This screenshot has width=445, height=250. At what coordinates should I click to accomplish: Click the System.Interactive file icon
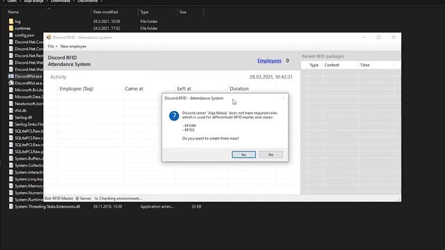pos(11,172)
